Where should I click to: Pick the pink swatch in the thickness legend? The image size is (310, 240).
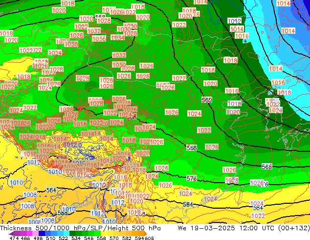pos(35,234)
